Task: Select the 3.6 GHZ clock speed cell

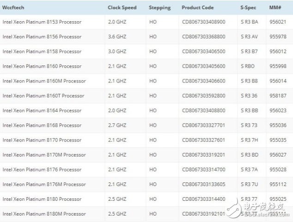Action: point(117,37)
